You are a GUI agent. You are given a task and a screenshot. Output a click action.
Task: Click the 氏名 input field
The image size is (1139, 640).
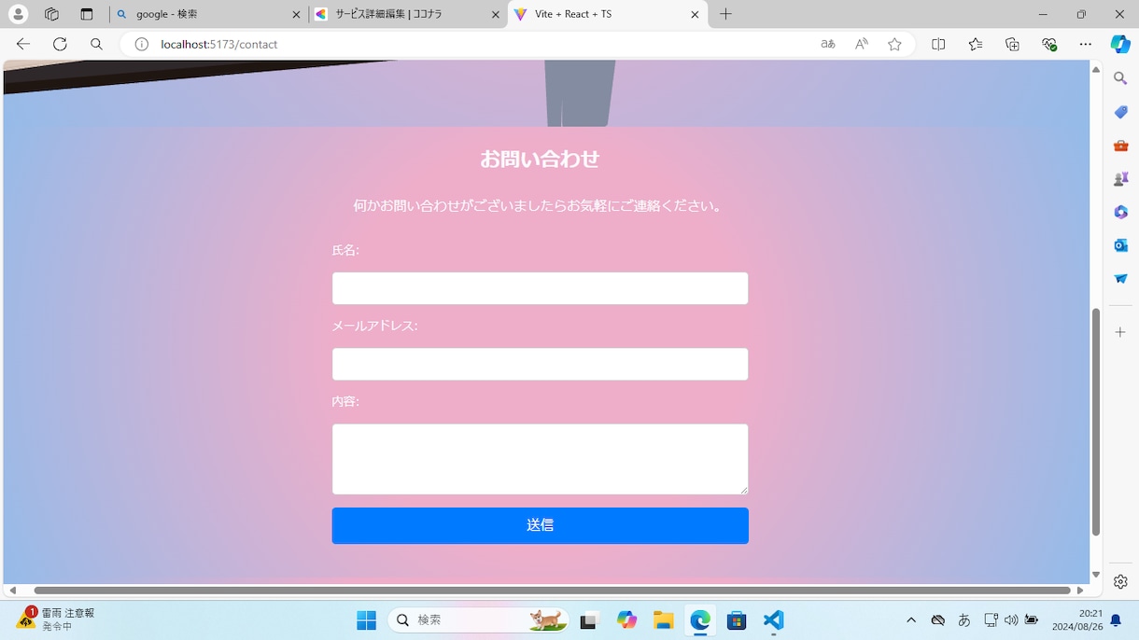[540, 288]
